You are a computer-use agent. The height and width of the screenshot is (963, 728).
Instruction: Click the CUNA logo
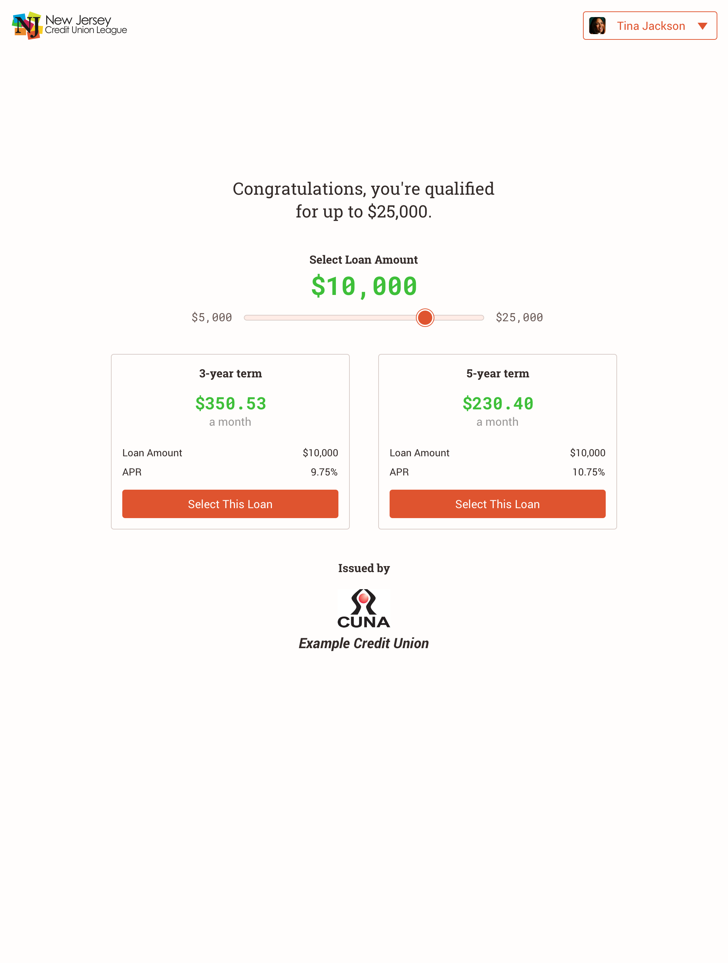point(364,608)
